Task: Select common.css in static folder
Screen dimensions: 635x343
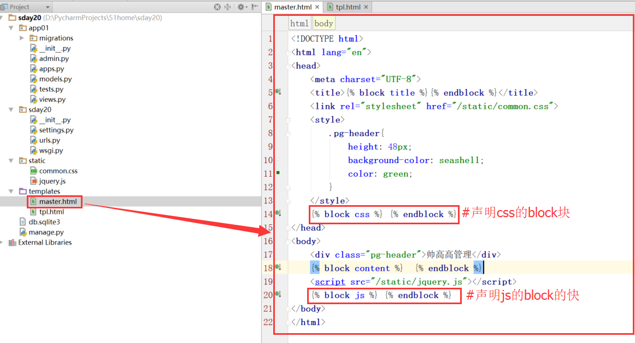Action: [x=58, y=171]
